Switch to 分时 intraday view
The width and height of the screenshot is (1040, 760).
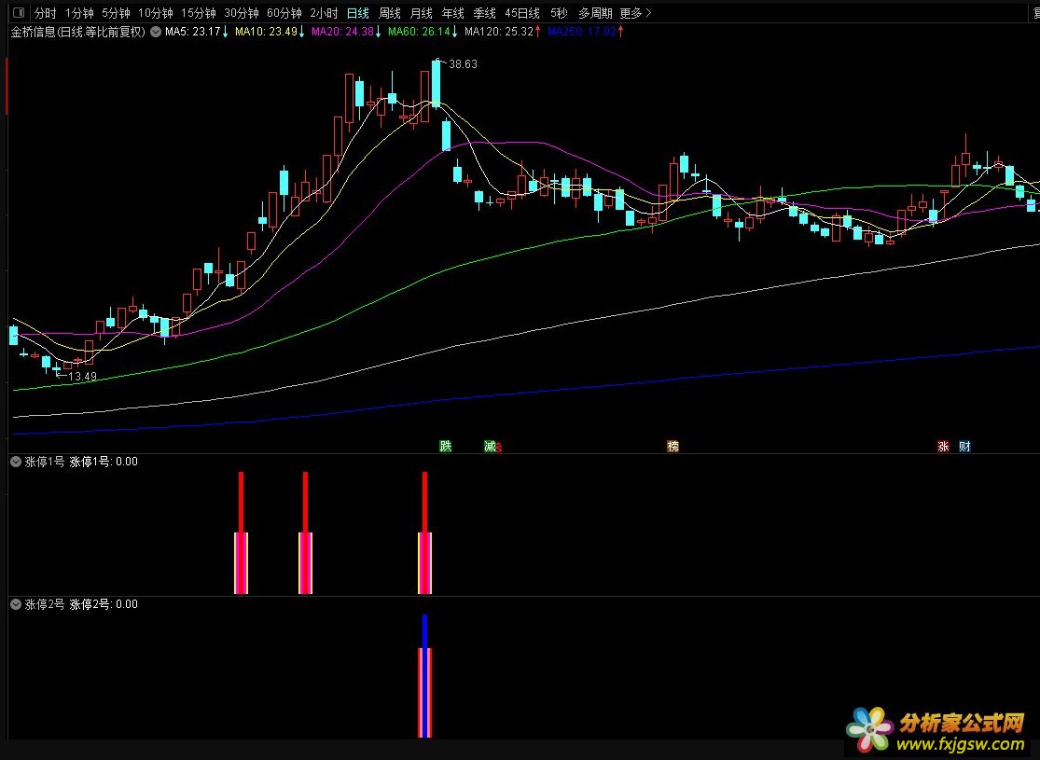(45, 13)
